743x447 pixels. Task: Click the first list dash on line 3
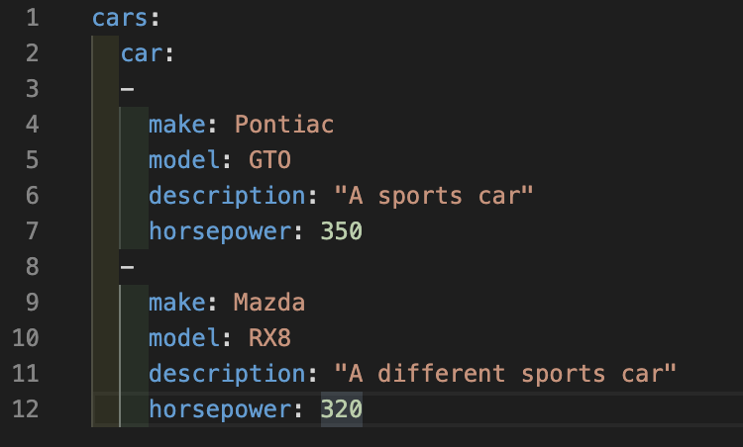click(x=128, y=89)
